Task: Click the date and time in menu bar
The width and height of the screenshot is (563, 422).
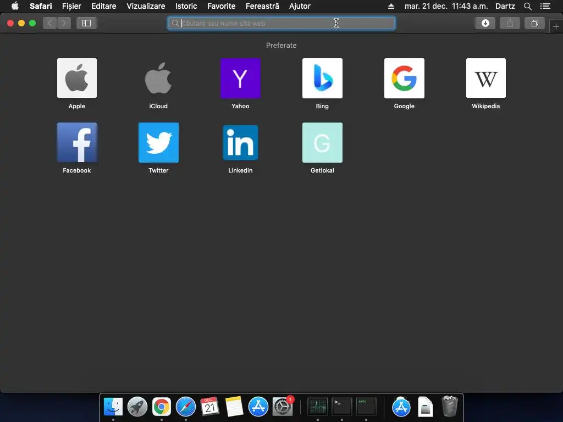Action: [446, 6]
